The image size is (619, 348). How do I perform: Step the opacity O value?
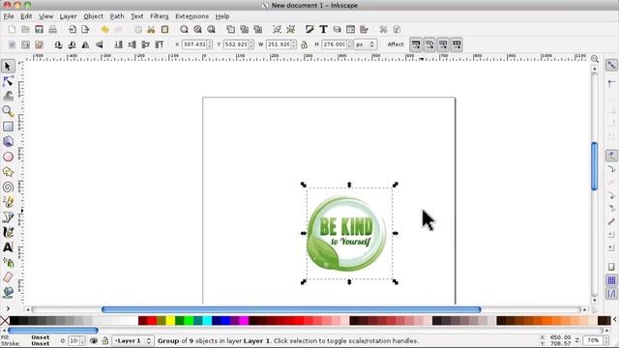82,340
